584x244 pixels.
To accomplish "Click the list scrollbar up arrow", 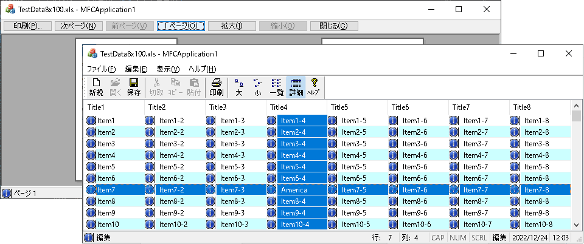I will pyautogui.click(x=576, y=106).
